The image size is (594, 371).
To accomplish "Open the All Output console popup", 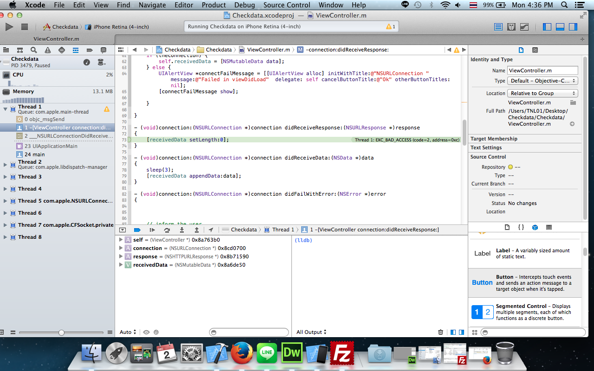I will click(x=311, y=332).
